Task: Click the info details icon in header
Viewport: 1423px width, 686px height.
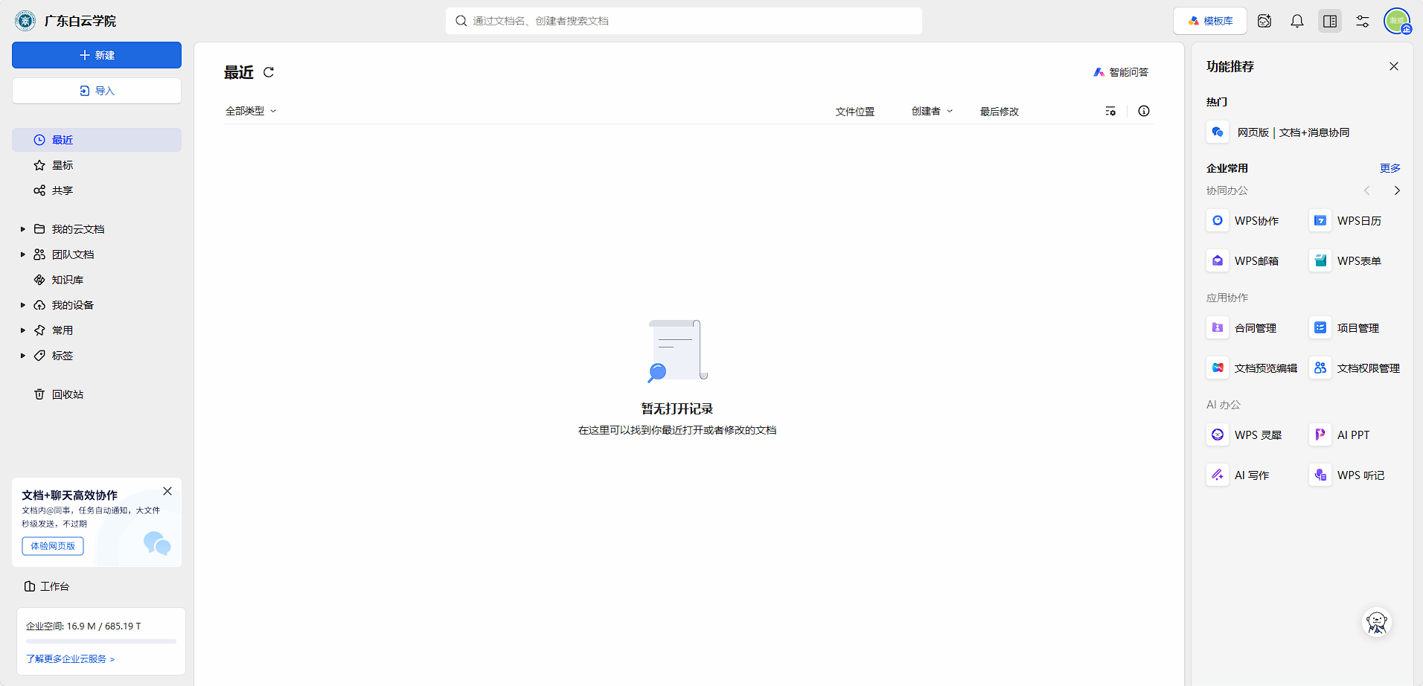Action: tap(1144, 112)
